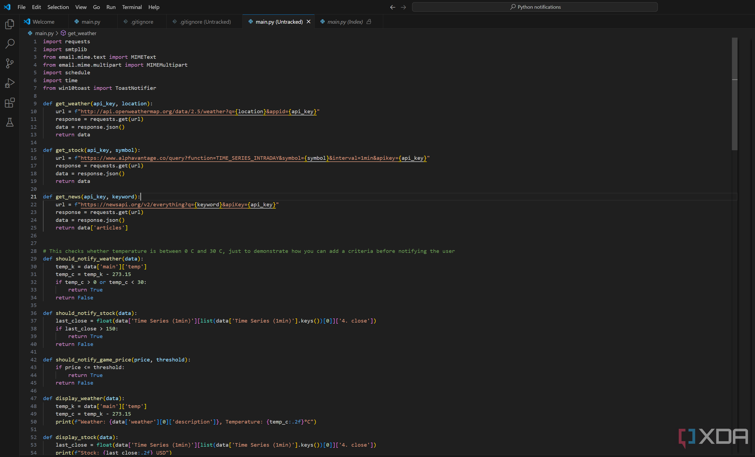Open the newsapi.org URL link
Viewport: 755px width, 457px height.
pyautogui.click(x=178, y=205)
